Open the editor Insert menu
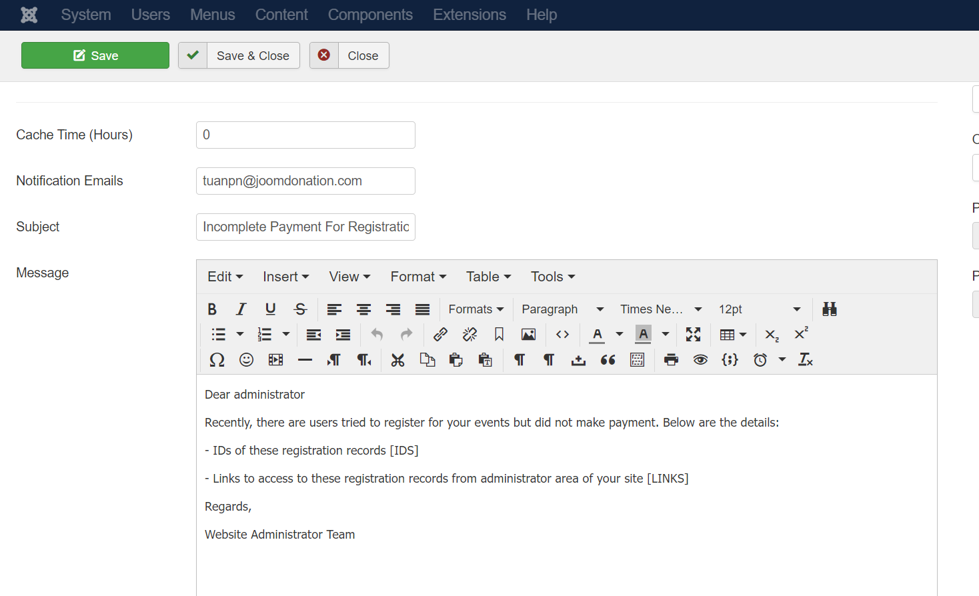 [x=286, y=277]
